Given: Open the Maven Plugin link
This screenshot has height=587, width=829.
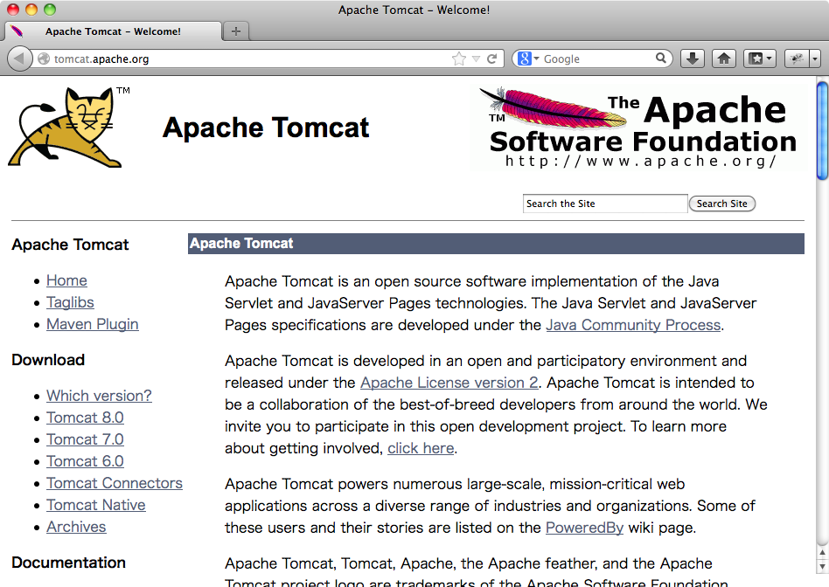Looking at the screenshot, I should click(93, 324).
